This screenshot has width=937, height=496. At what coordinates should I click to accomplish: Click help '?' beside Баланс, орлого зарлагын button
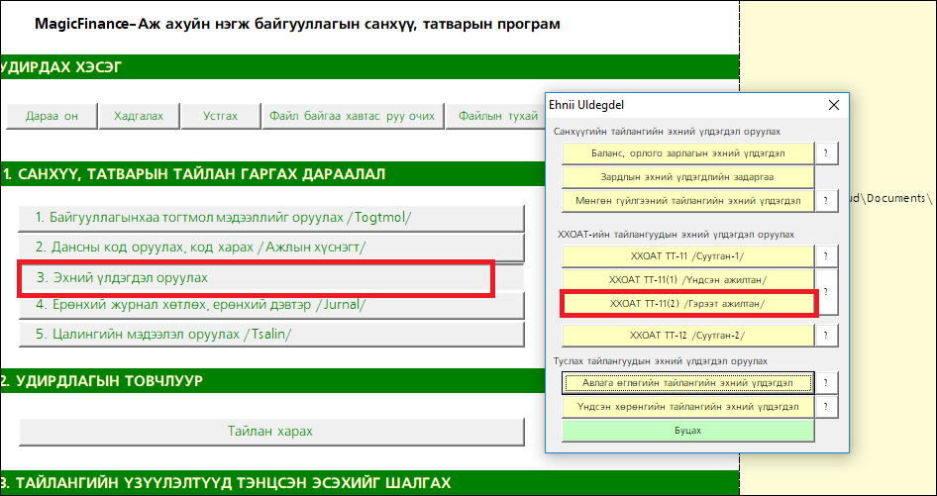click(826, 153)
